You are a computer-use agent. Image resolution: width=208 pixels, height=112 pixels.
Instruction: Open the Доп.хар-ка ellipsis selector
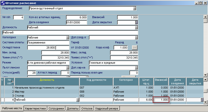[x=136, y=68]
